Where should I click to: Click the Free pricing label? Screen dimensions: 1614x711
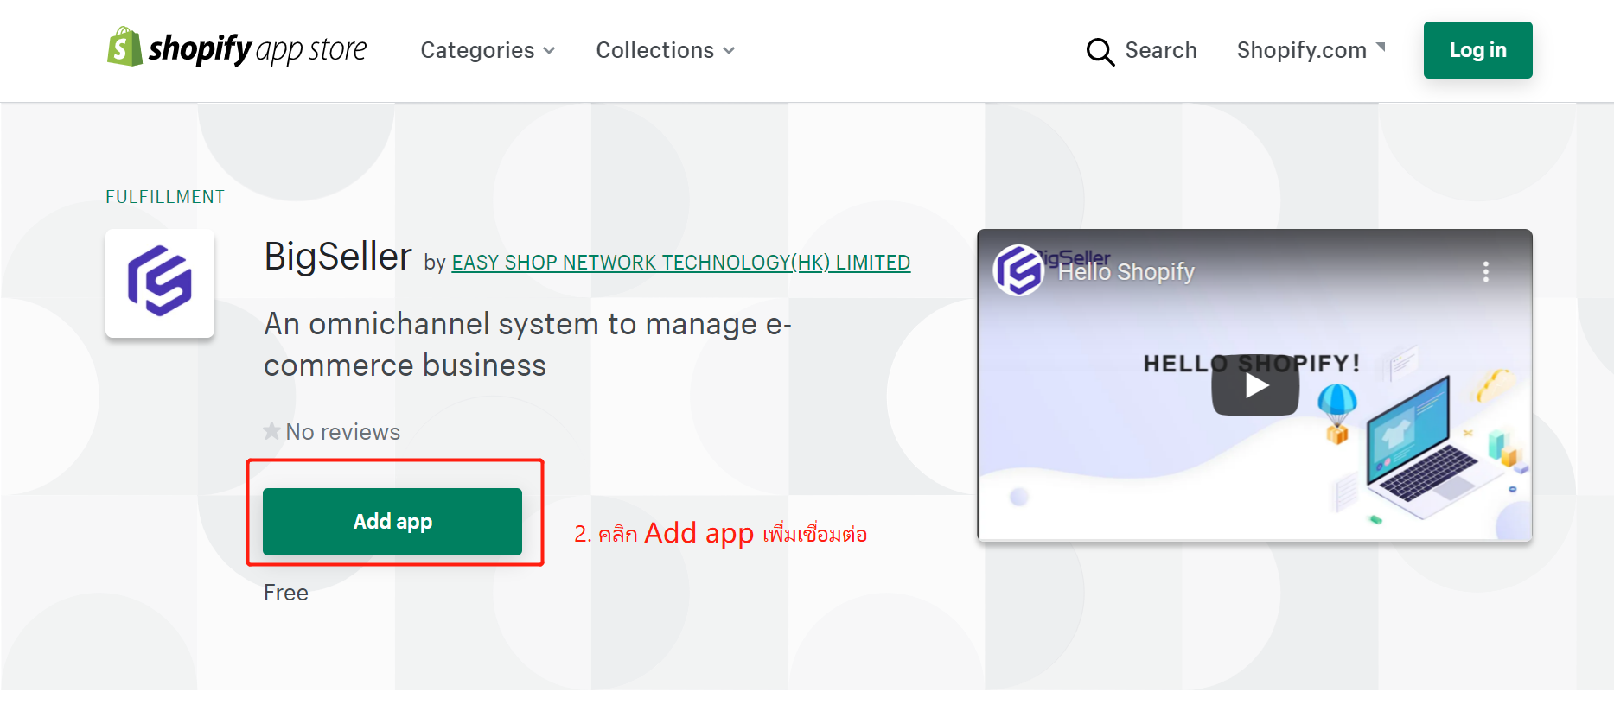[286, 593]
